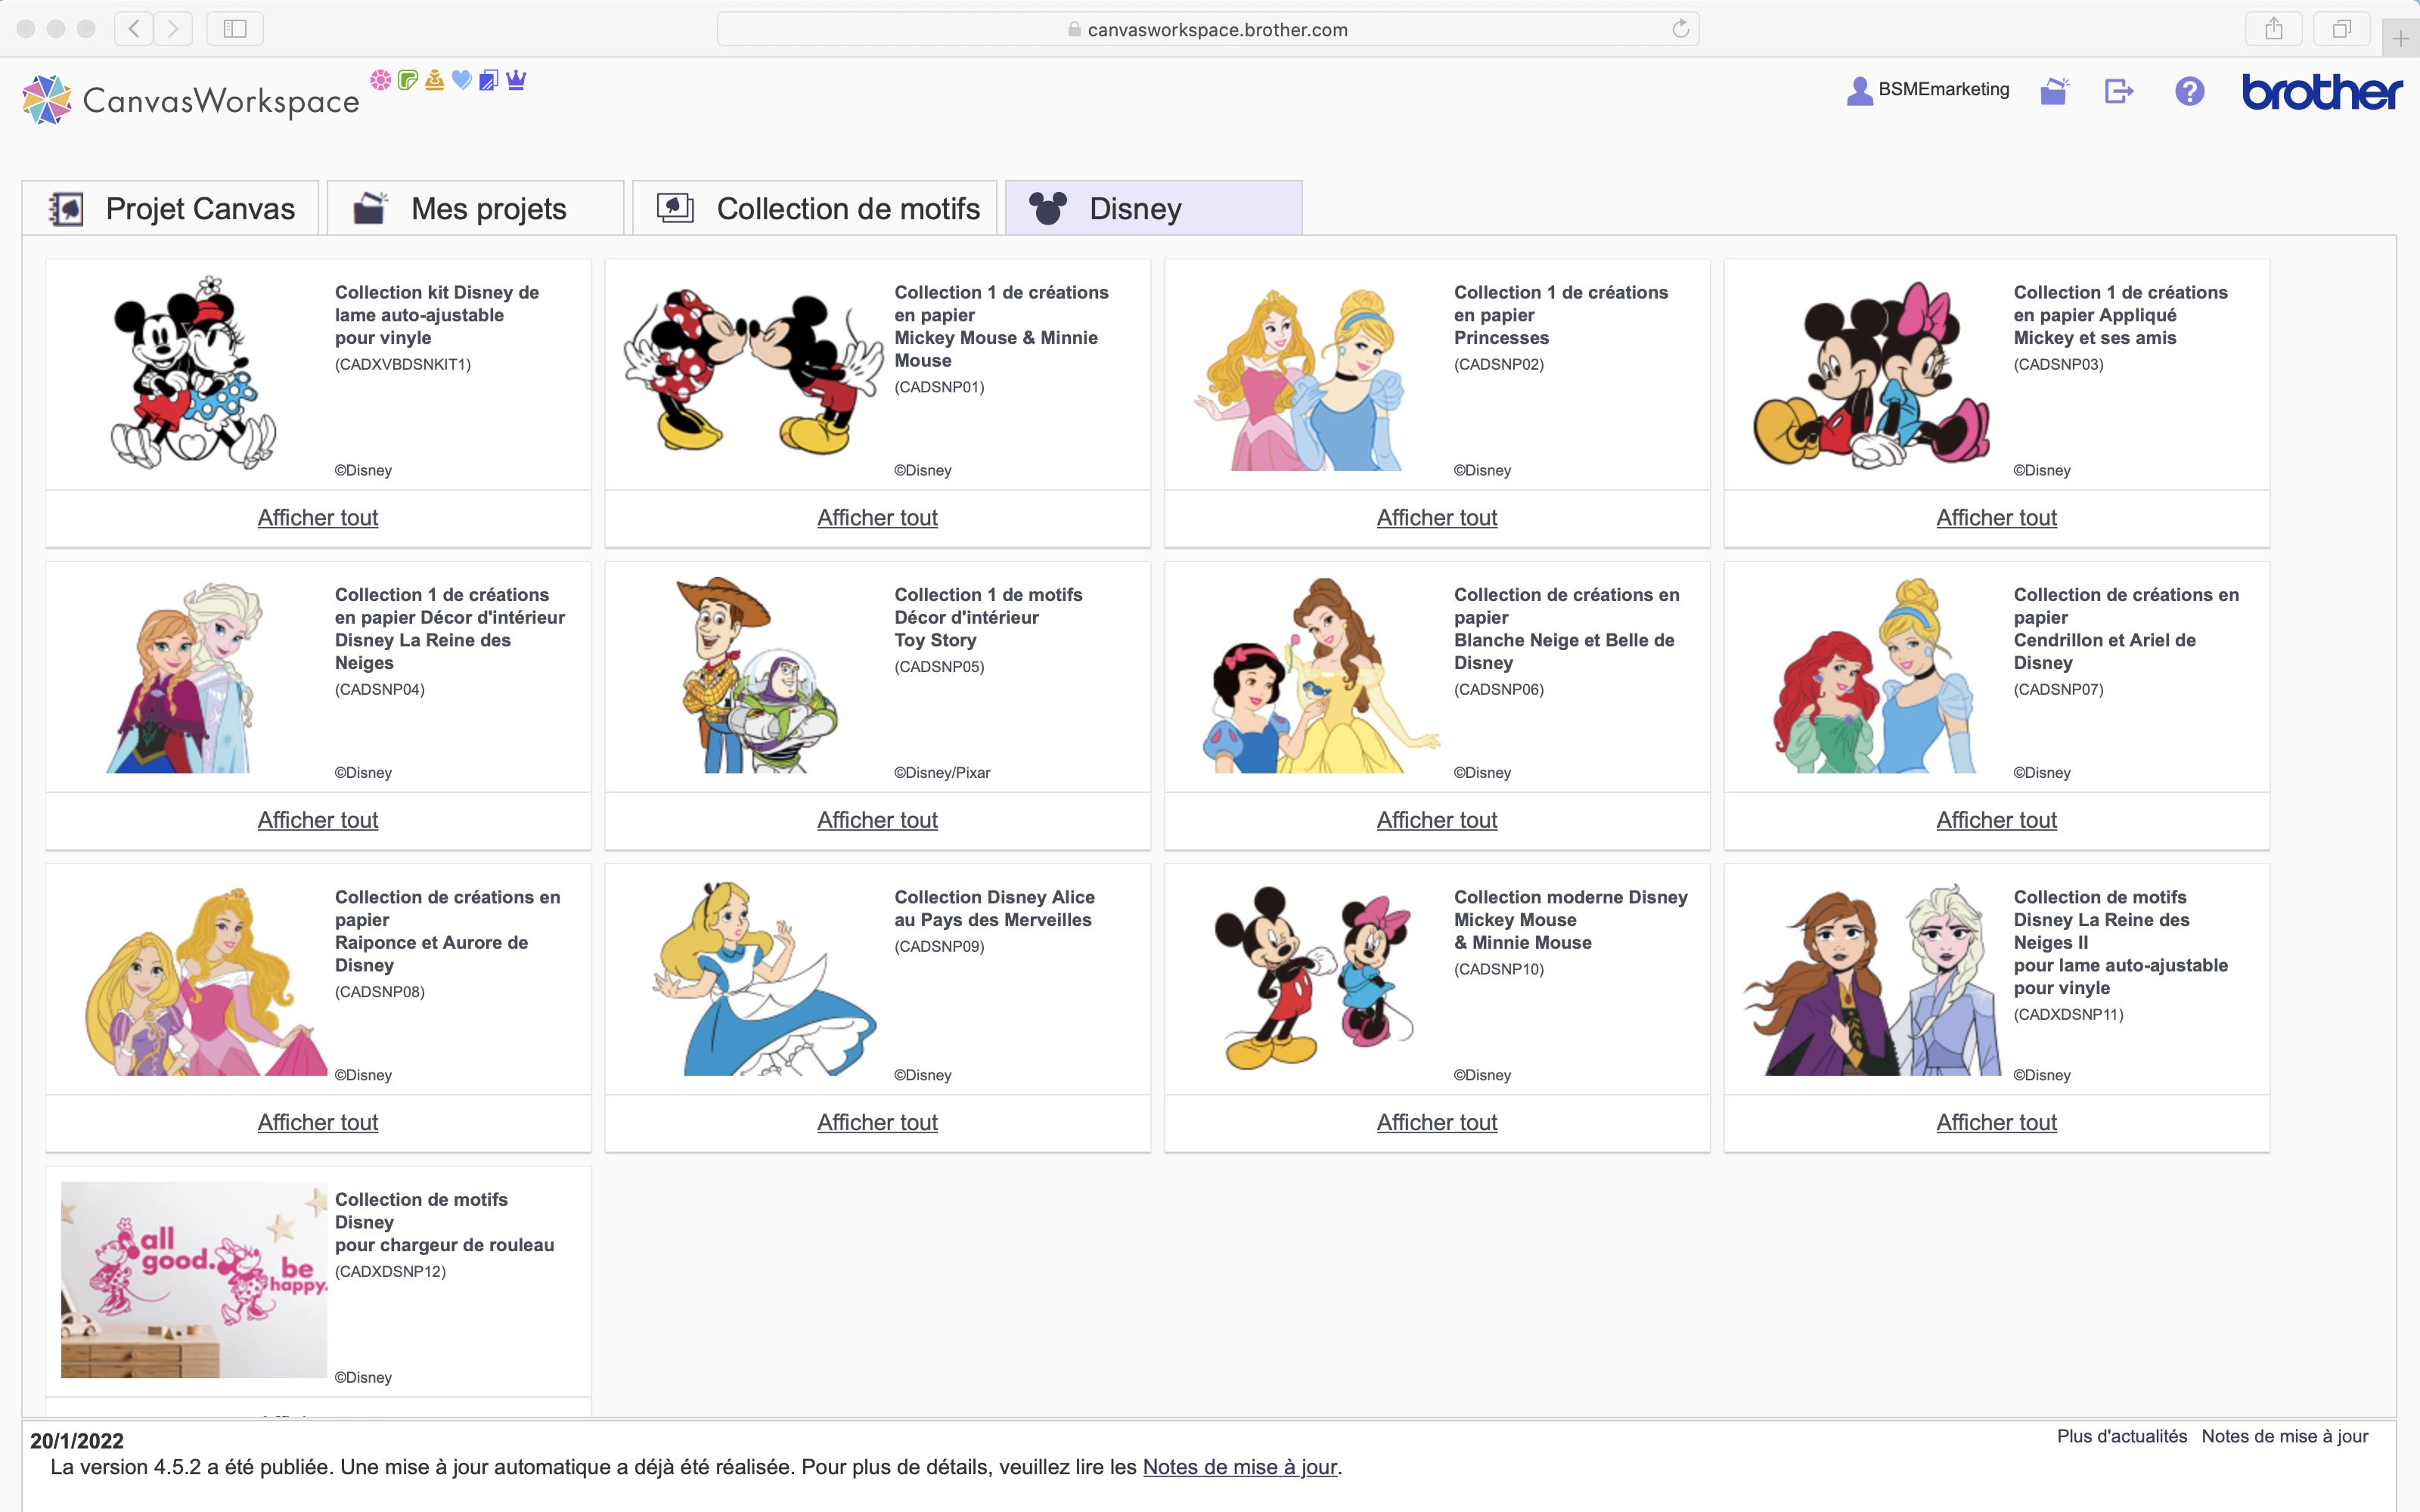
Task: Open the BSMEmarketing user profile
Action: coord(1927,90)
